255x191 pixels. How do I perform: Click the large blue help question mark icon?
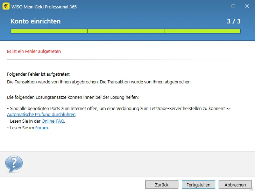pos(14,164)
